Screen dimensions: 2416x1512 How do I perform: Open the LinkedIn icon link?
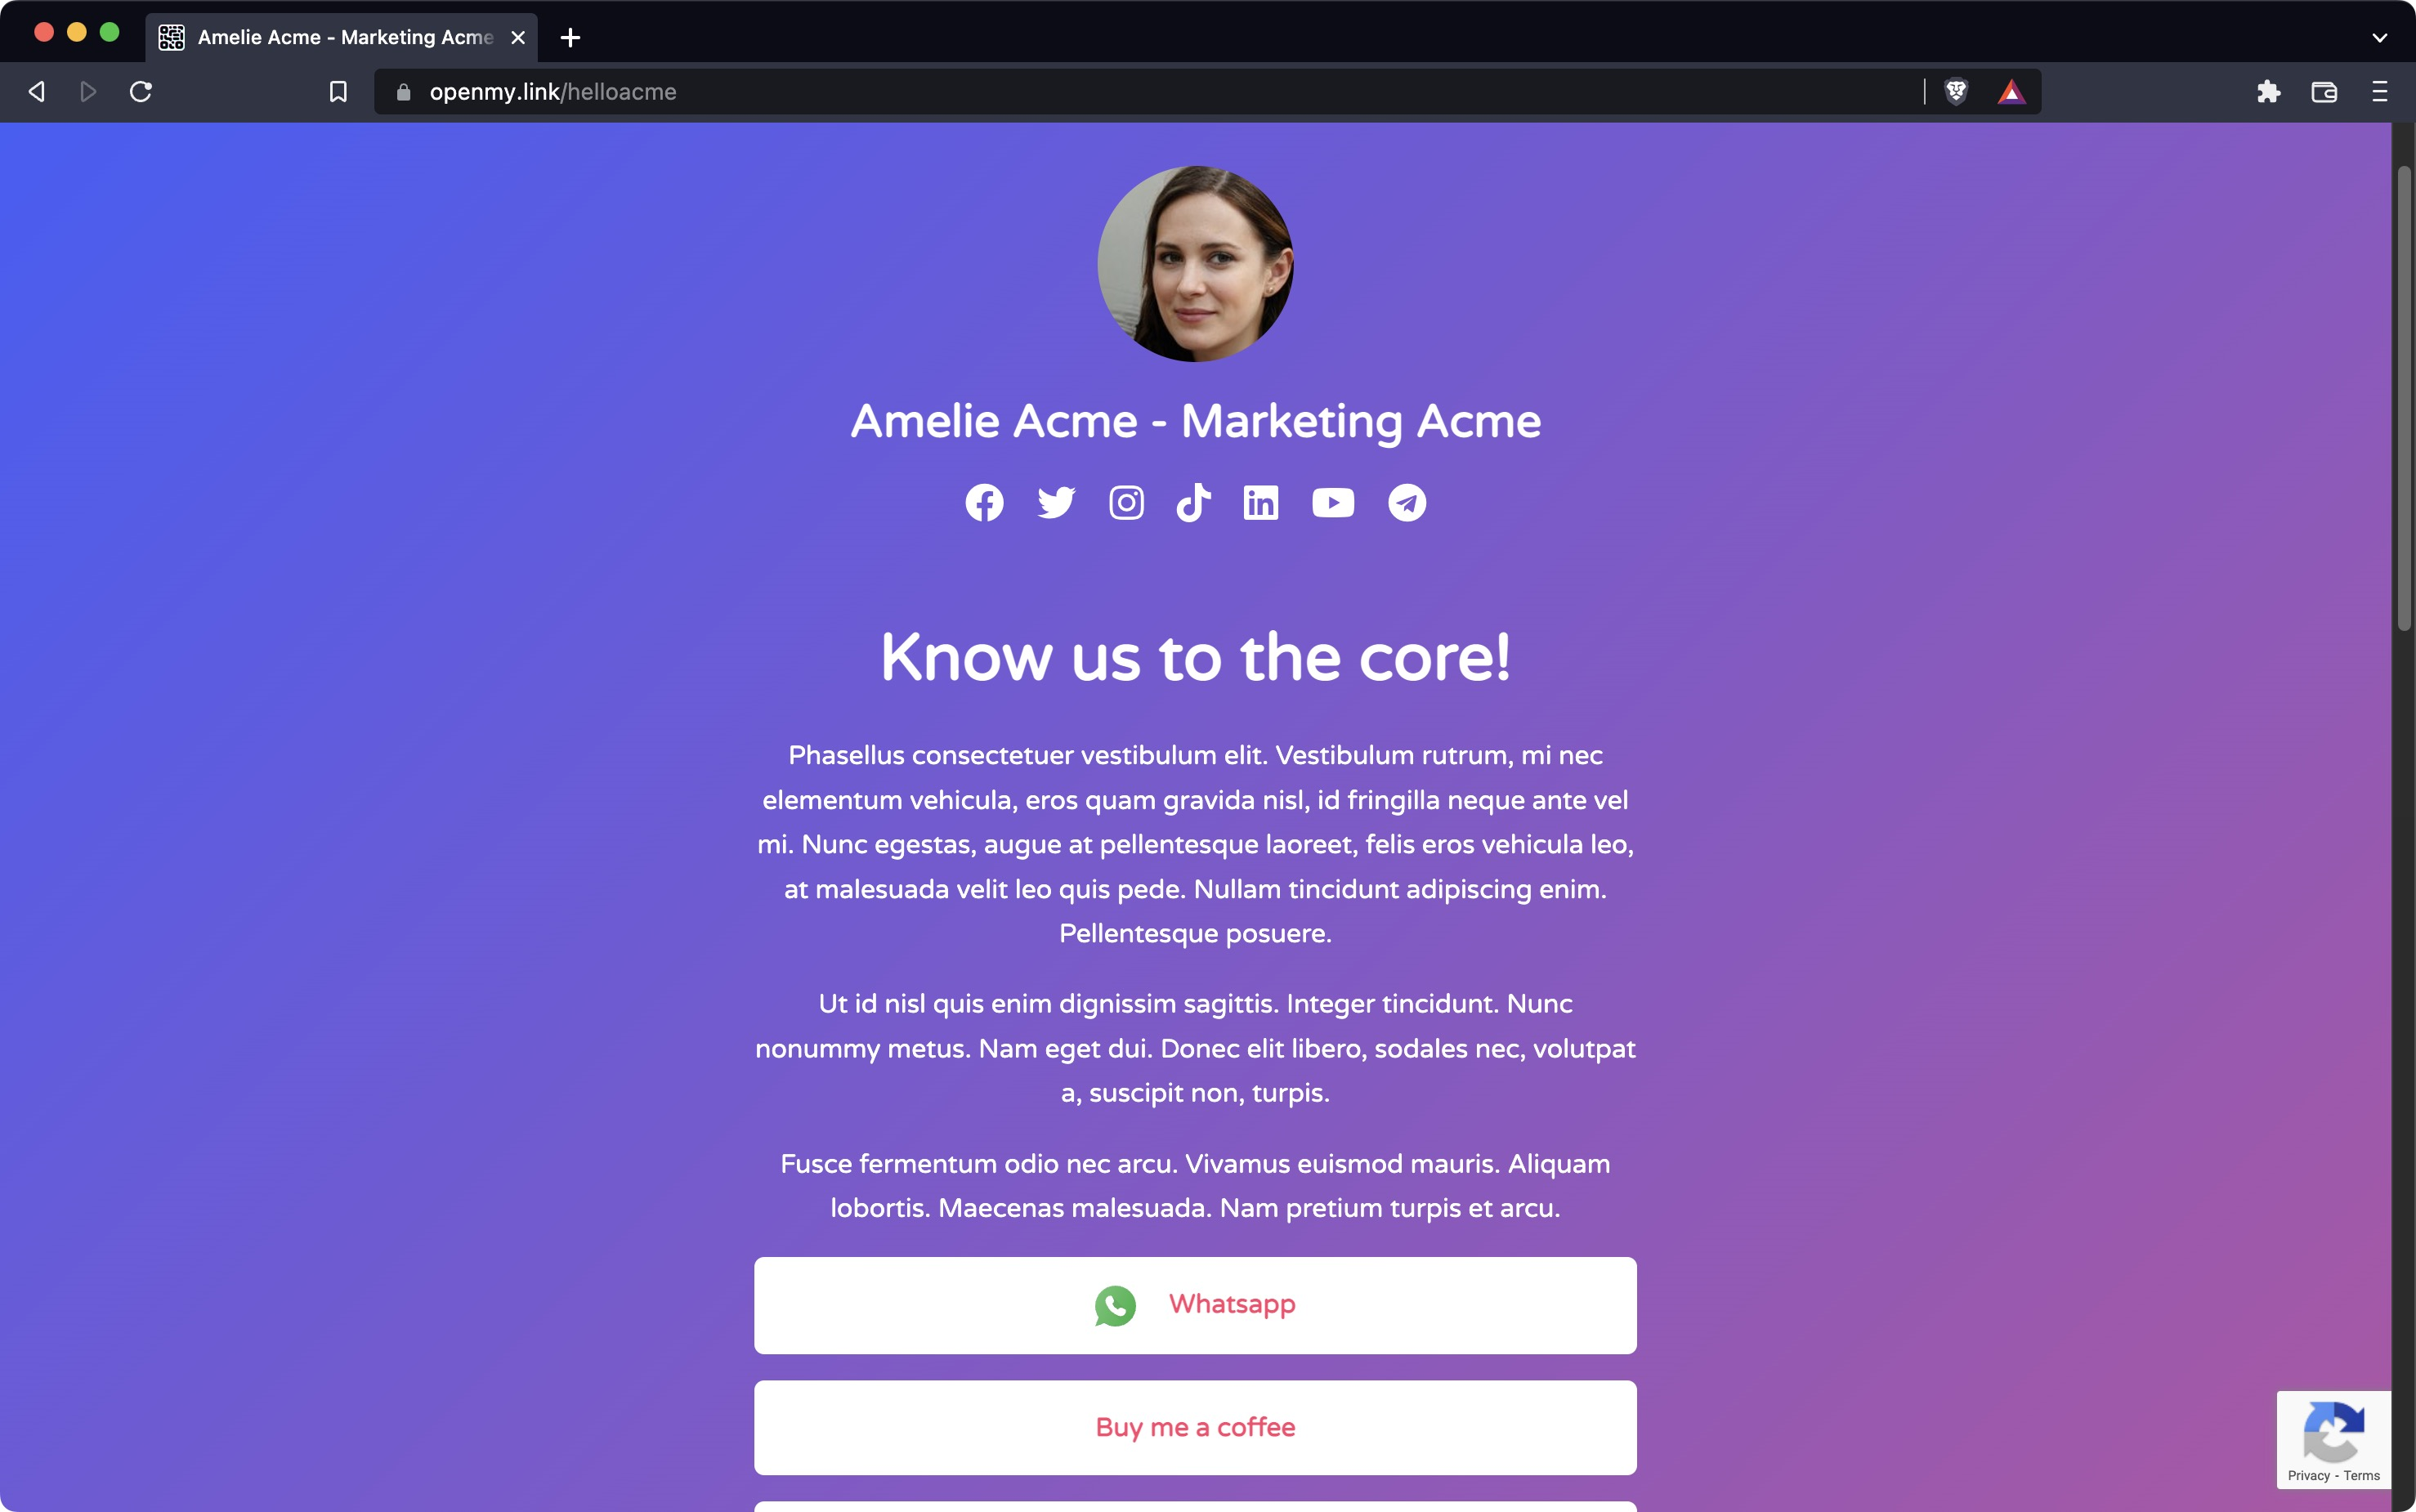(x=1261, y=502)
